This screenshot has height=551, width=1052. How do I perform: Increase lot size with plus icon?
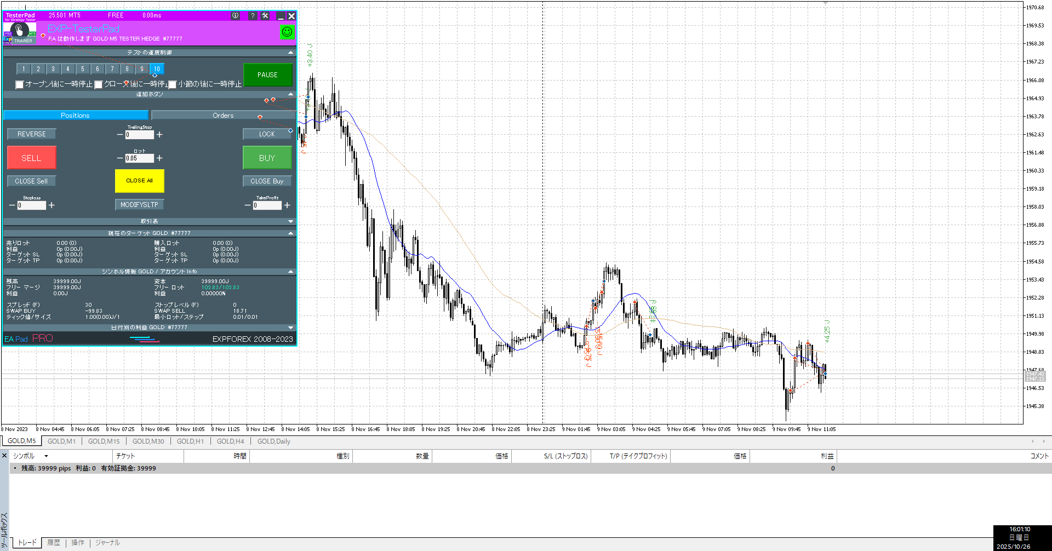click(159, 158)
